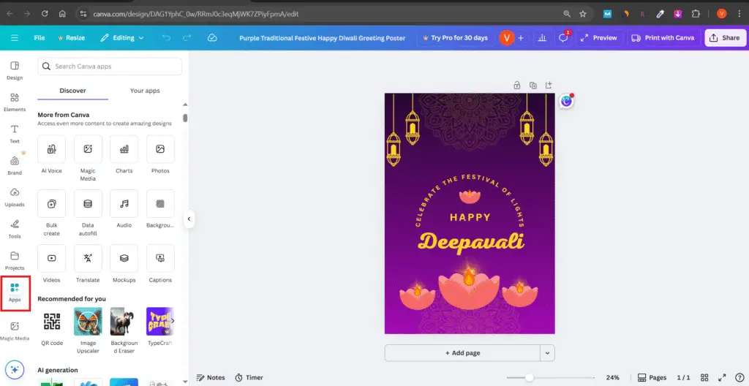Viewport: 749px width, 386px height.
Task: Click the Resize button
Action: 71,38
